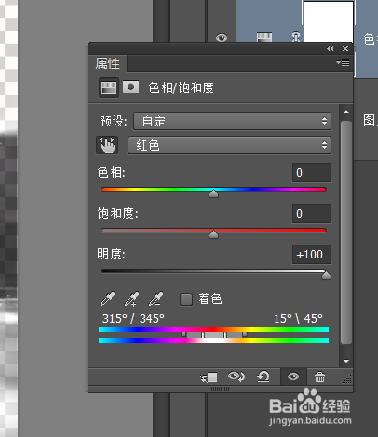Open the Properties panel flyout menu
Screen dimensions: 378x437
[343, 63]
